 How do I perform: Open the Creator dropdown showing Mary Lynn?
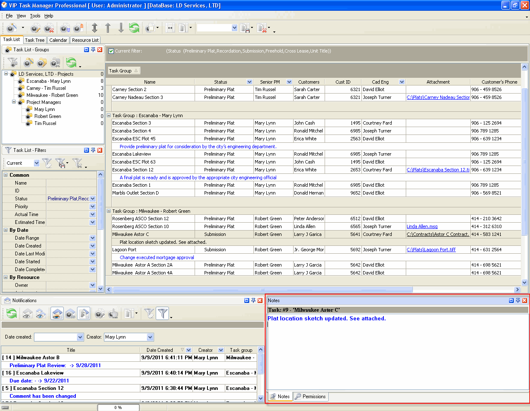150,337
